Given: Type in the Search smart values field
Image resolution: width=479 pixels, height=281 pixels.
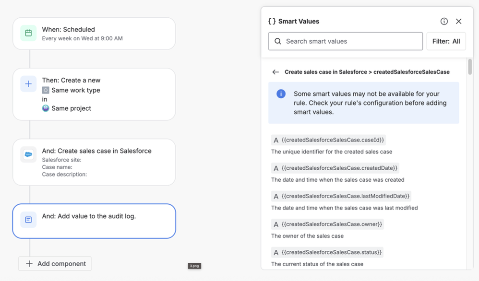Looking at the screenshot, I should coord(350,41).
